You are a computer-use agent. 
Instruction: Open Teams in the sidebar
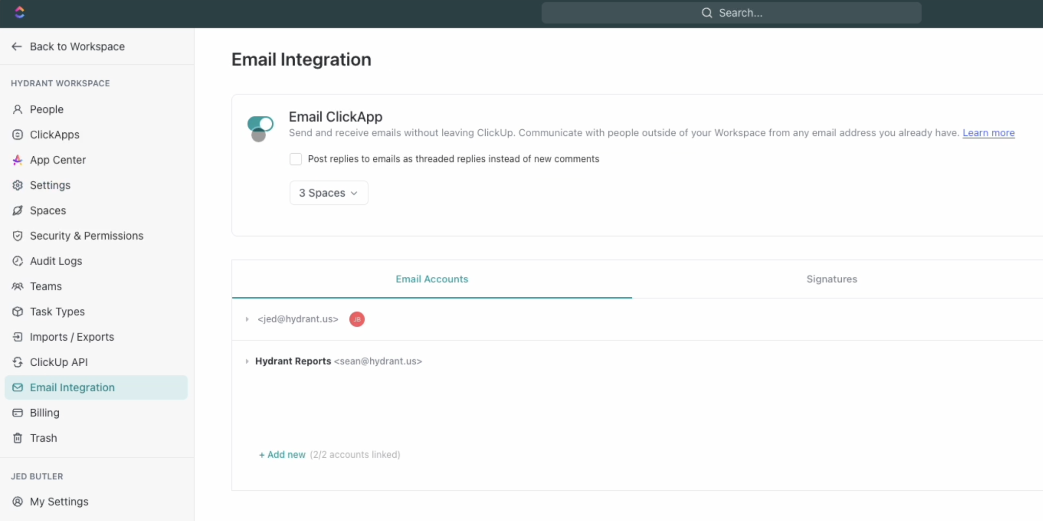pyautogui.click(x=96, y=287)
